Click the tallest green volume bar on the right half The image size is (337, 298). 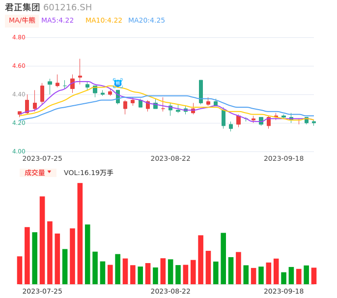point(224,258)
